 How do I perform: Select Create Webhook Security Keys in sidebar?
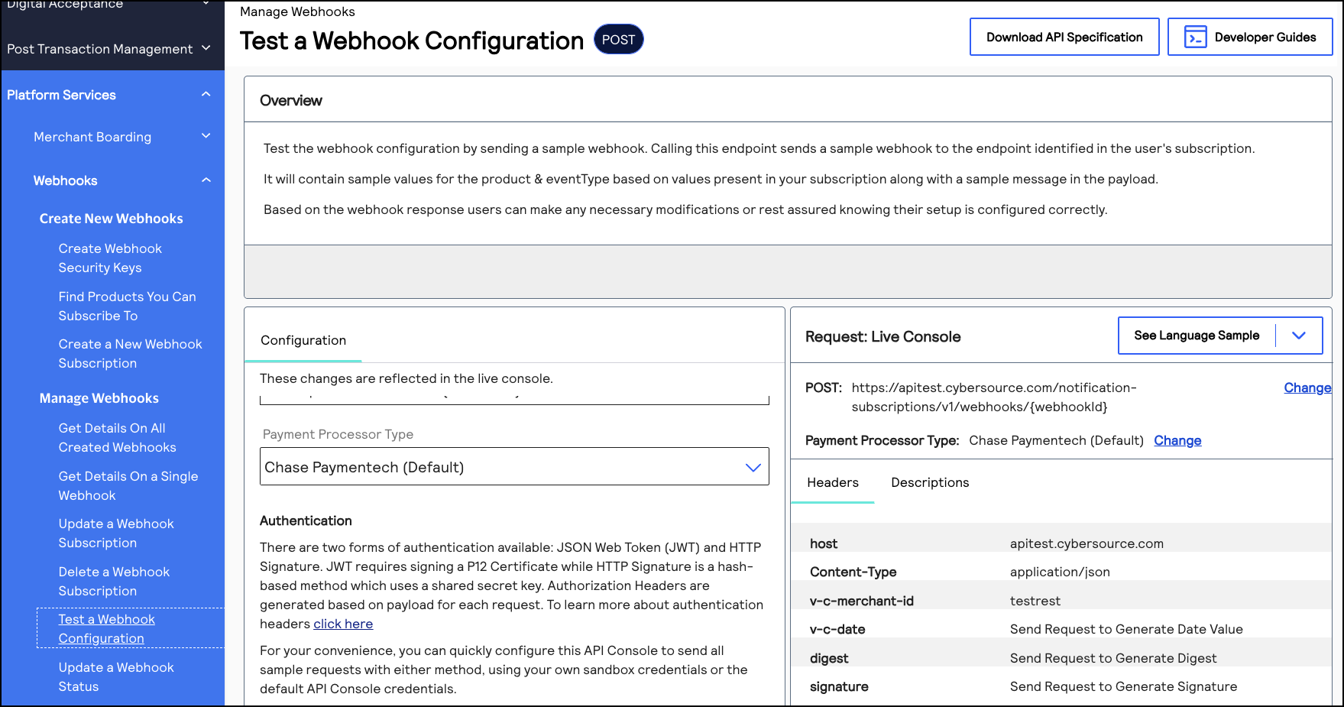(110, 258)
